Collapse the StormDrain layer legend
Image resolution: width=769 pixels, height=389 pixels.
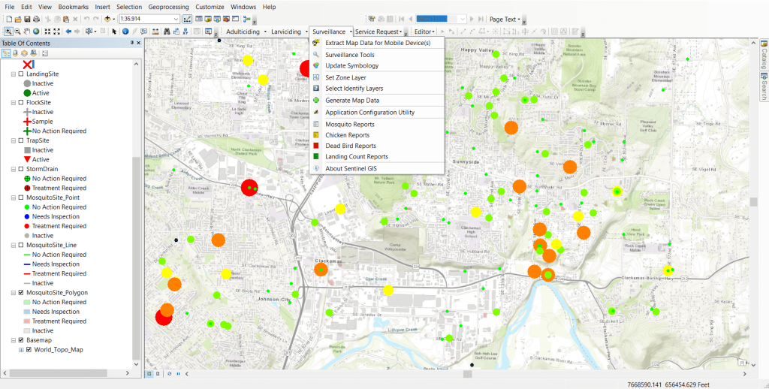[x=14, y=169]
